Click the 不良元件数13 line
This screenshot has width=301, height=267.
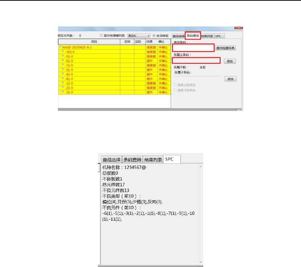[x=116, y=191]
